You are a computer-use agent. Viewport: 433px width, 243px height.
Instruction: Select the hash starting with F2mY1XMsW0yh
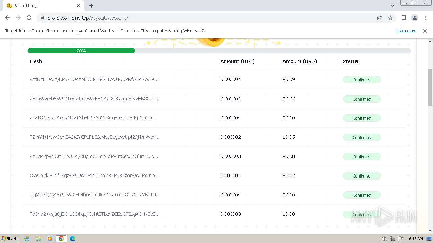pyautogui.click(x=95, y=137)
